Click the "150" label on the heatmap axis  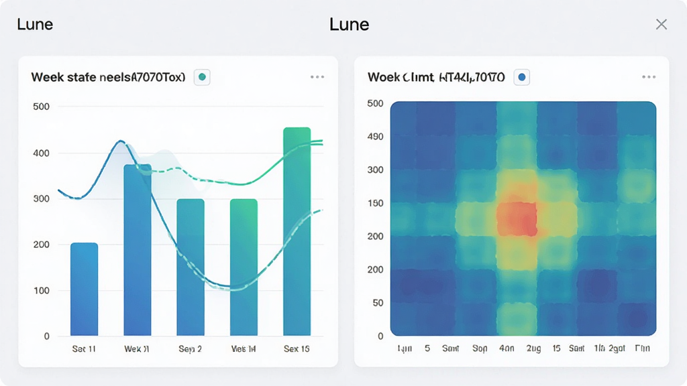click(375, 203)
